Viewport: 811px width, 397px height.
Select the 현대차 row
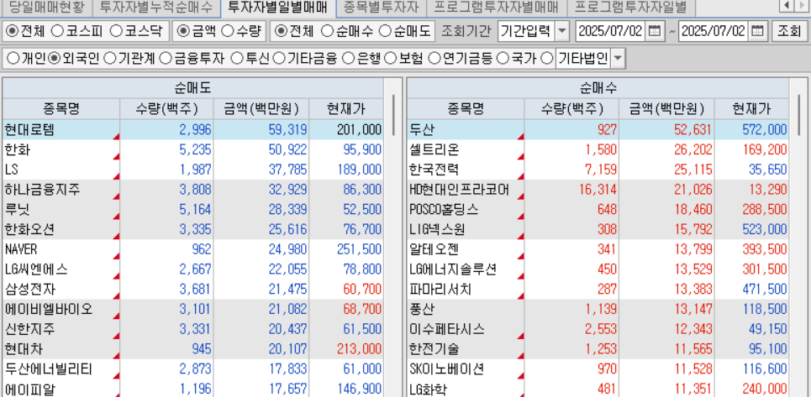pos(193,348)
